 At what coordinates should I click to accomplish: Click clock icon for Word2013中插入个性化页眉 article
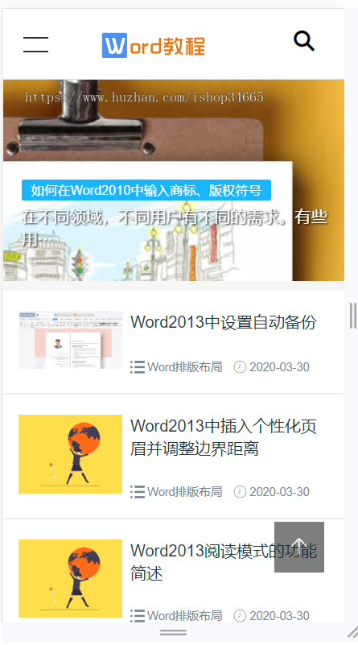pyautogui.click(x=240, y=491)
